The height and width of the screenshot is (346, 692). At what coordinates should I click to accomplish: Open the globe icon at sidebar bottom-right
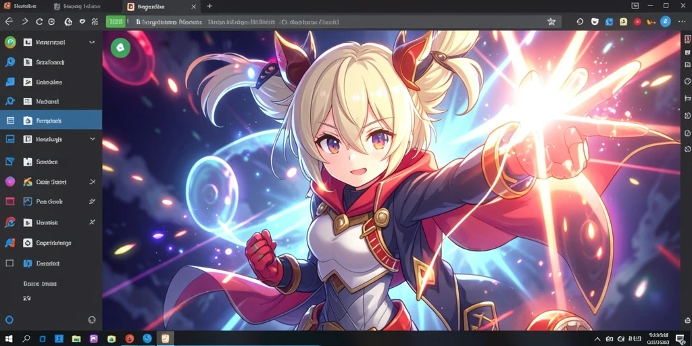(x=92, y=320)
